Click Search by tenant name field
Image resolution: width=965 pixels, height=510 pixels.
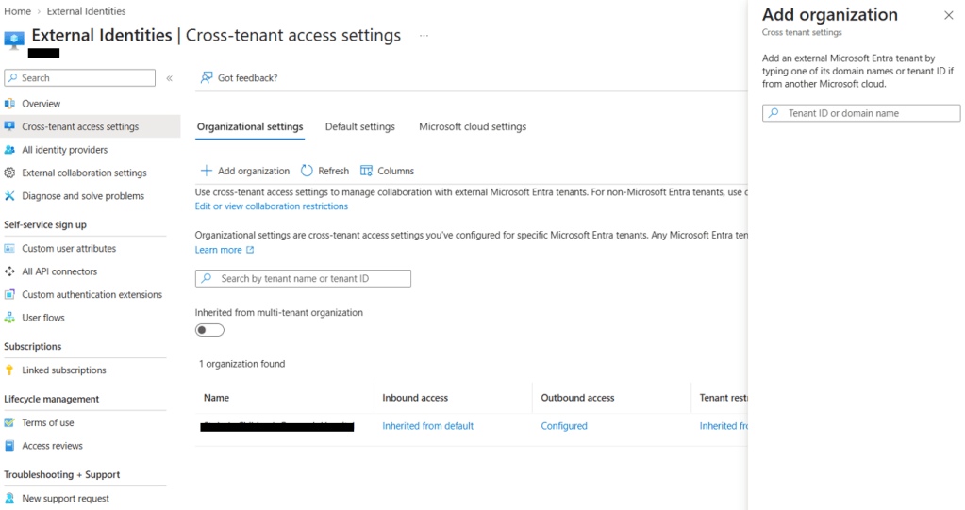(303, 278)
